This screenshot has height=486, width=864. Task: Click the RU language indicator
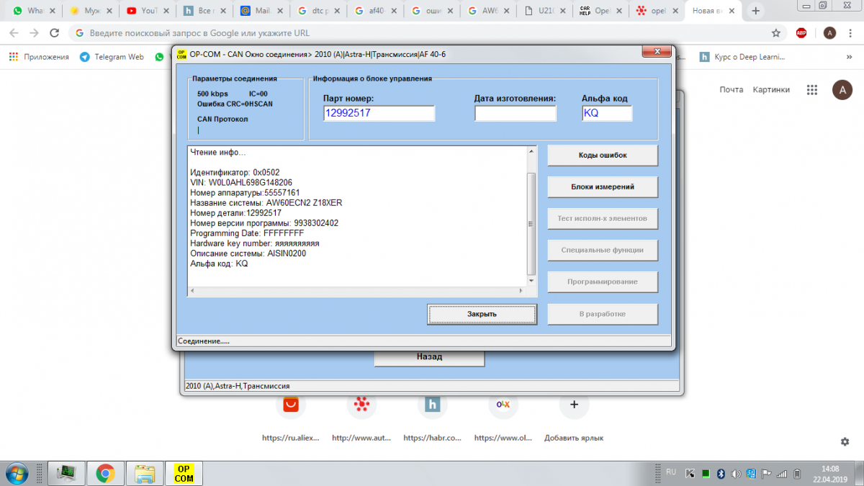click(671, 472)
